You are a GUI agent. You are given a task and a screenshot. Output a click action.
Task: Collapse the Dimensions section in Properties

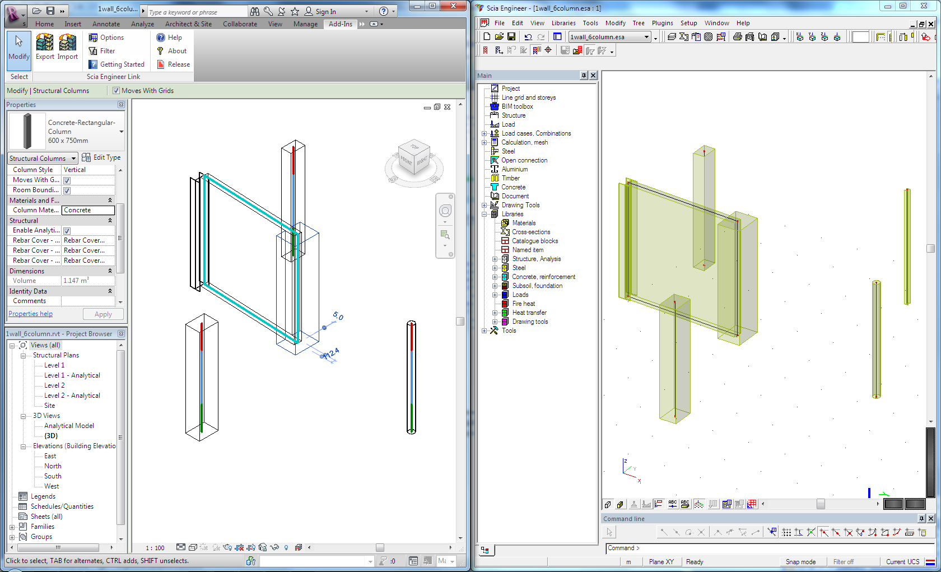coord(110,271)
